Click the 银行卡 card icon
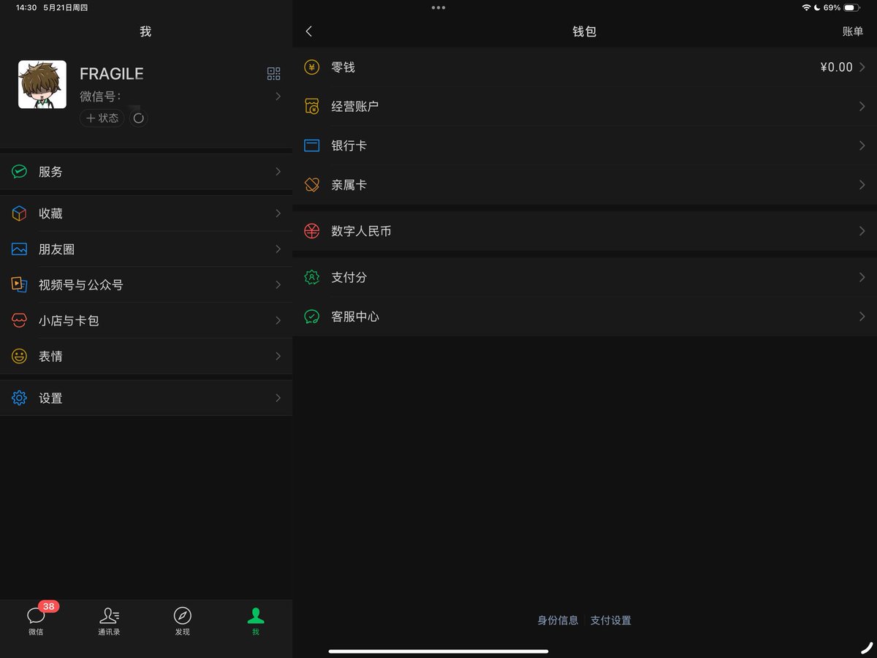 [312, 145]
